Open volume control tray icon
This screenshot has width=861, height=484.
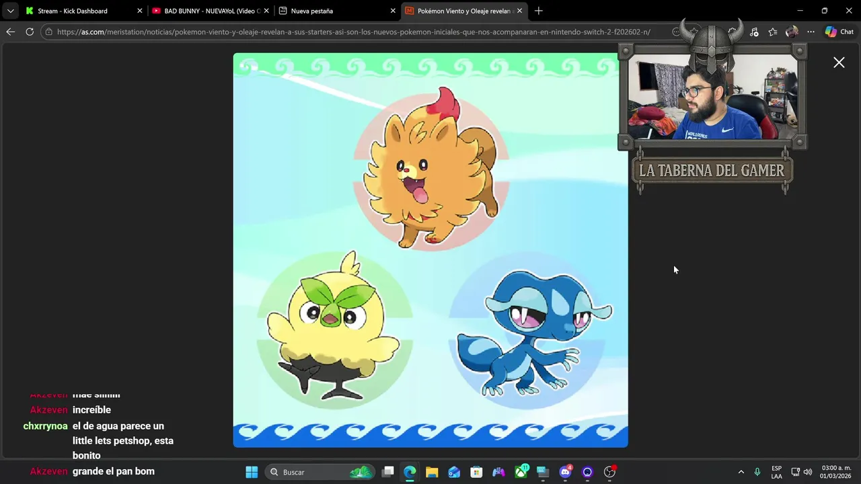pos(807,472)
